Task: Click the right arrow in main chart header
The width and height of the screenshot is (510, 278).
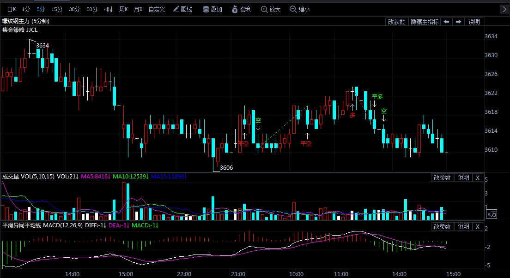Action: pyautogui.click(x=458, y=22)
